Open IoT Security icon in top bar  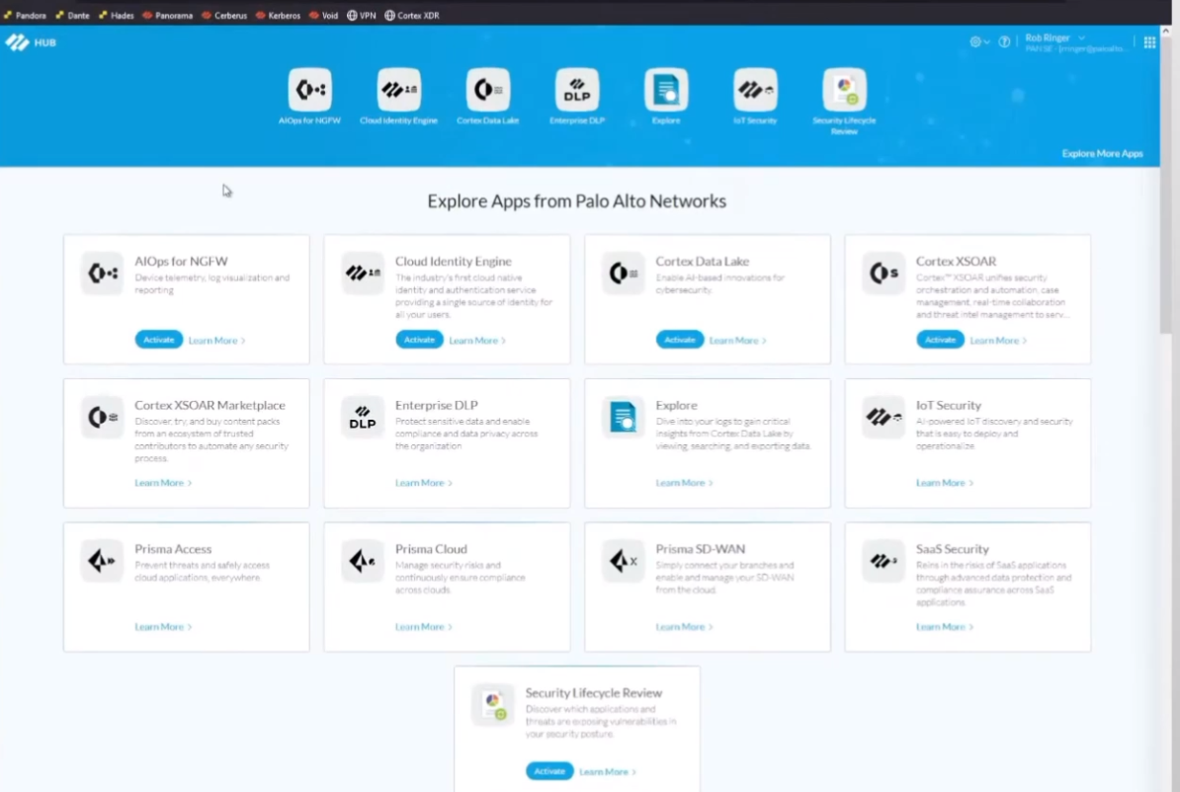point(755,90)
